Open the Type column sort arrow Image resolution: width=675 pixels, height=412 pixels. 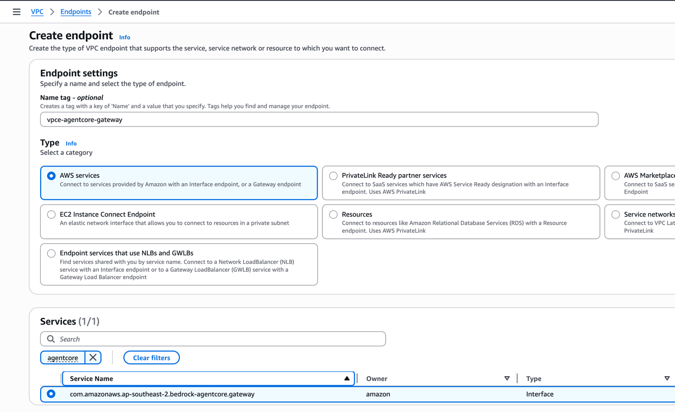point(667,378)
